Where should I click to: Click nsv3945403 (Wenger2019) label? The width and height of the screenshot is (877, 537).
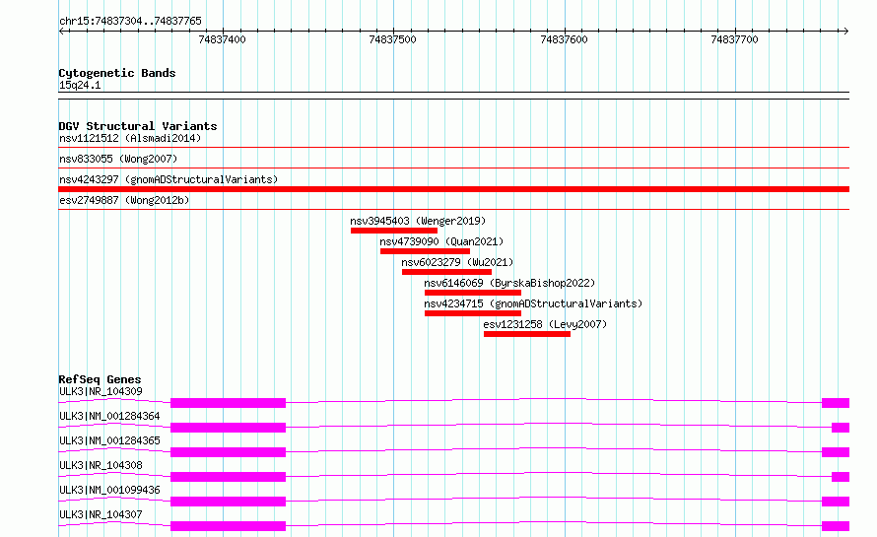coord(418,221)
